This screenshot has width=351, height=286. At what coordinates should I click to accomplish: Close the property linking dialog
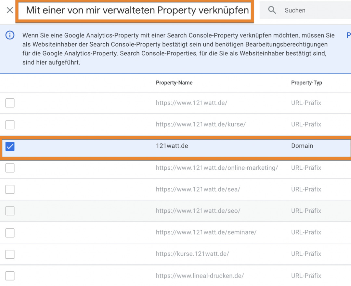[10, 10]
